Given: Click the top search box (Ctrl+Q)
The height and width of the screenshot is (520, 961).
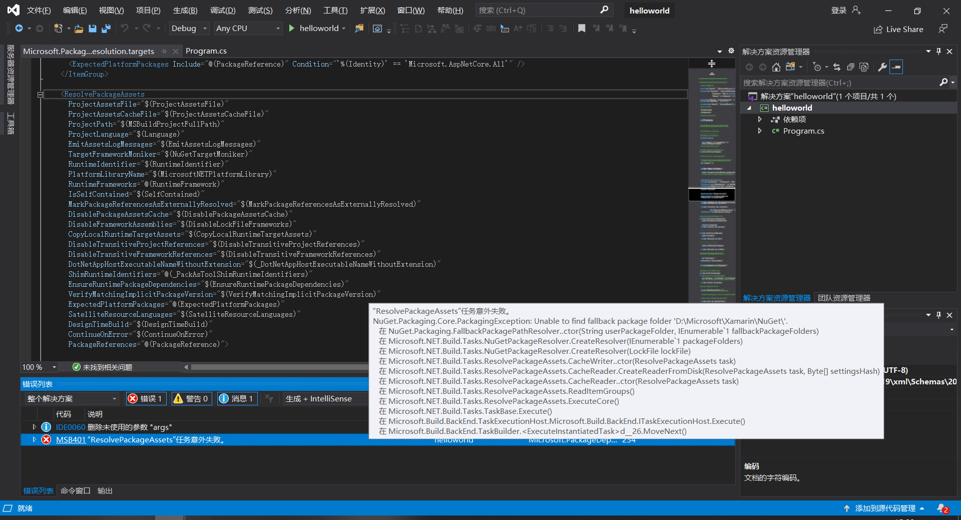Looking at the screenshot, I should 538,11.
